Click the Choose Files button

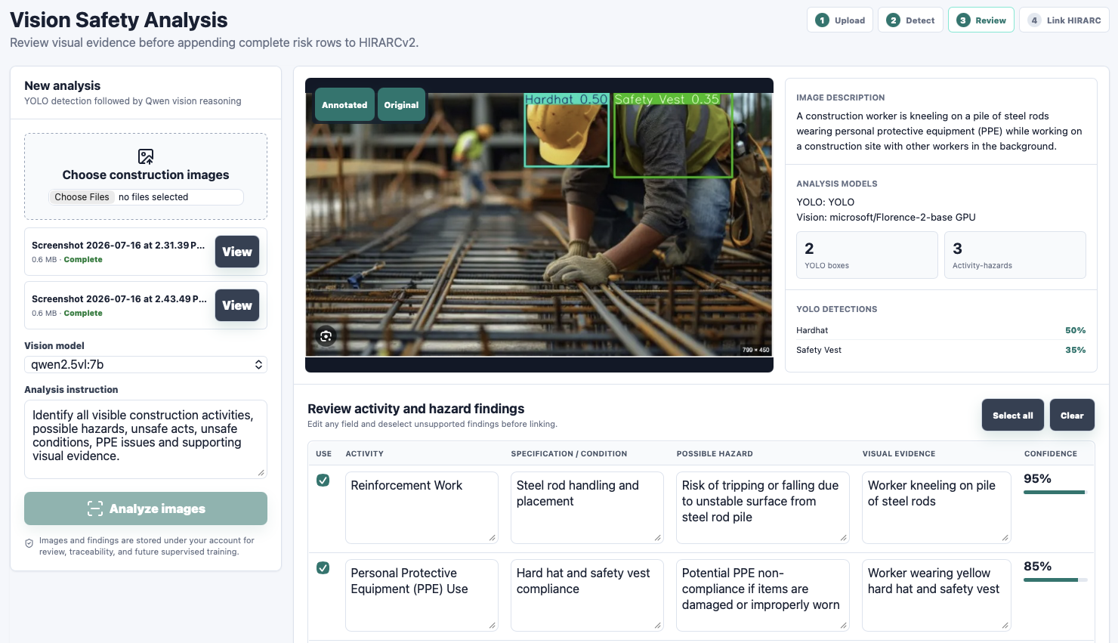tap(82, 197)
